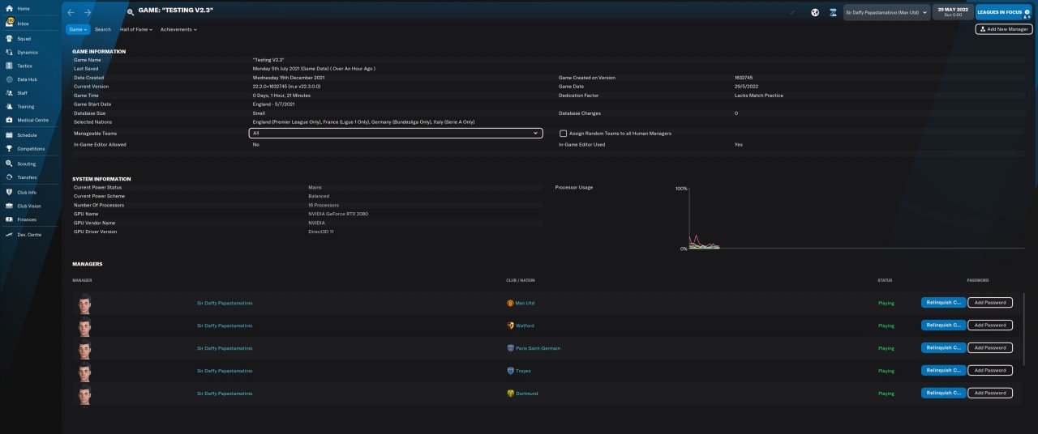Open the Medical Centre icon in sidebar

(x=9, y=120)
